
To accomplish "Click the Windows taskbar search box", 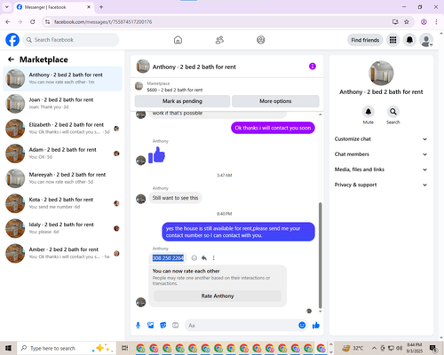I will coord(67,348).
